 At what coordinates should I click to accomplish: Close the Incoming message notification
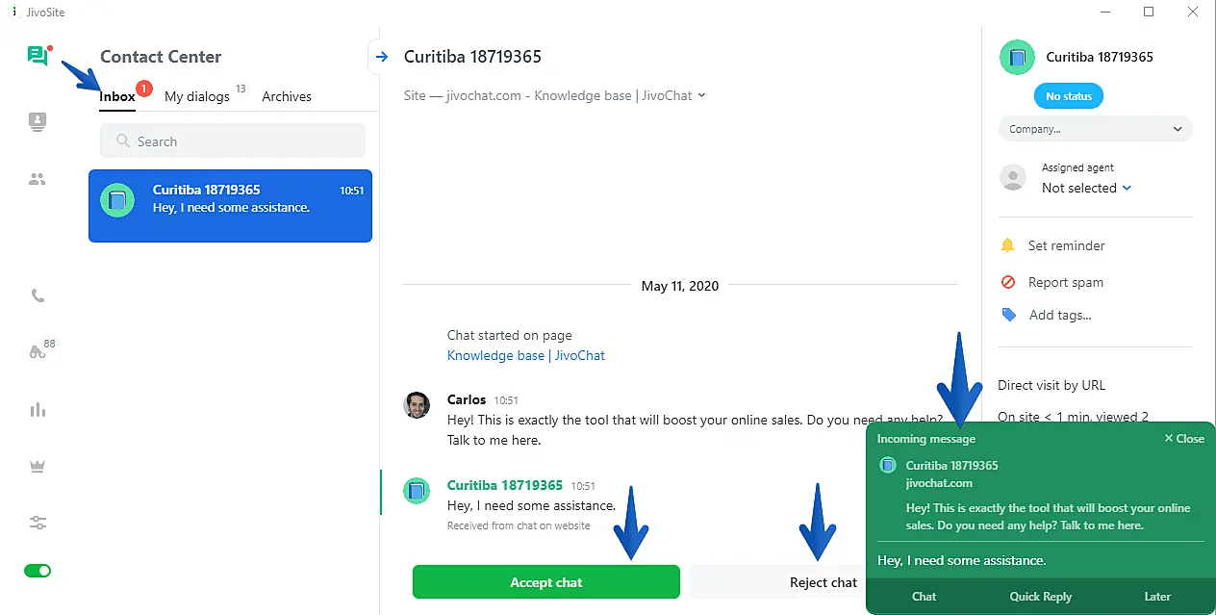(1184, 439)
